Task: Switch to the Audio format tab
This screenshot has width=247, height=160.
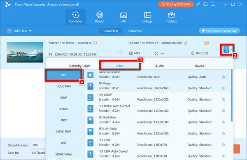Action: pyautogui.click(x=159, y=66)
